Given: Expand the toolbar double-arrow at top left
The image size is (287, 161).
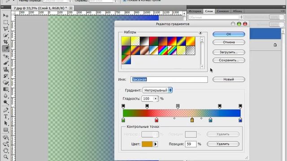Looking at the screenshot, I should pos(2,7).
